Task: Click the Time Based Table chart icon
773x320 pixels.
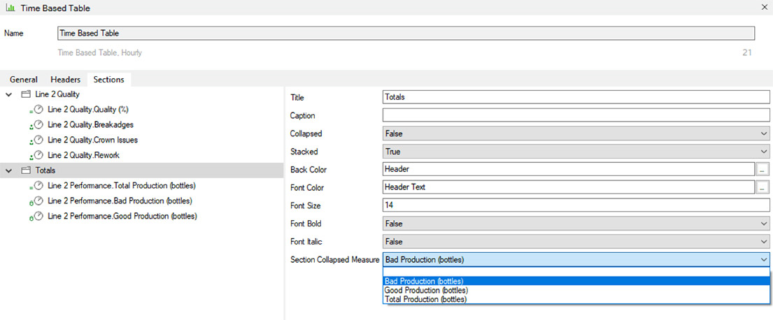Action: 10,8
